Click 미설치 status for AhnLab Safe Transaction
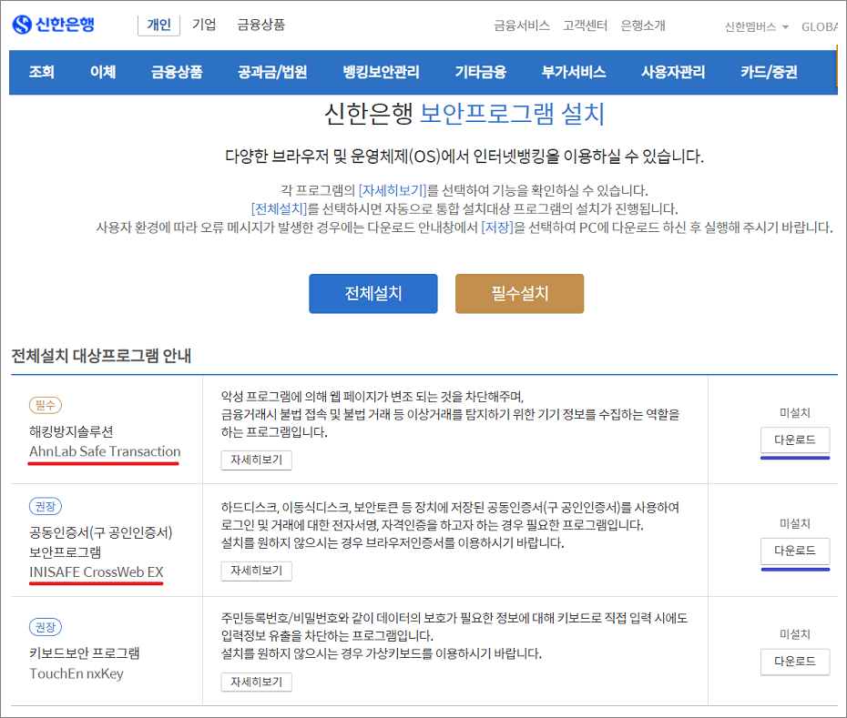Screen dimensions: 847x718 pyautogui.click(x=794, y=413)
